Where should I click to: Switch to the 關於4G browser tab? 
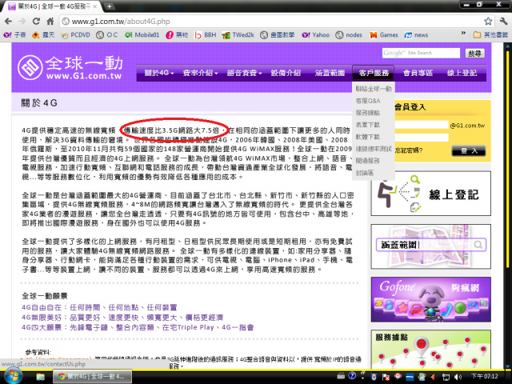coord(52,6)
